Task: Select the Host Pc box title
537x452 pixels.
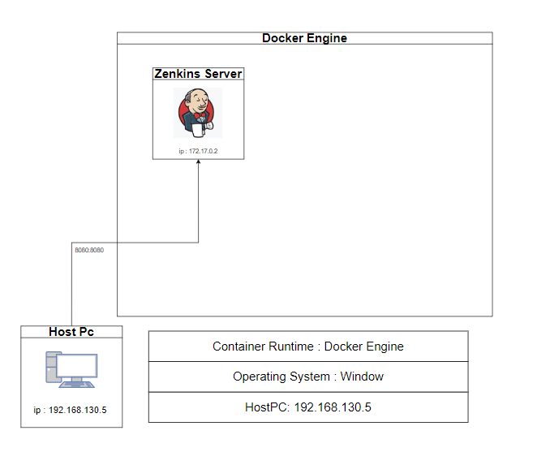Action: (71, 332)
